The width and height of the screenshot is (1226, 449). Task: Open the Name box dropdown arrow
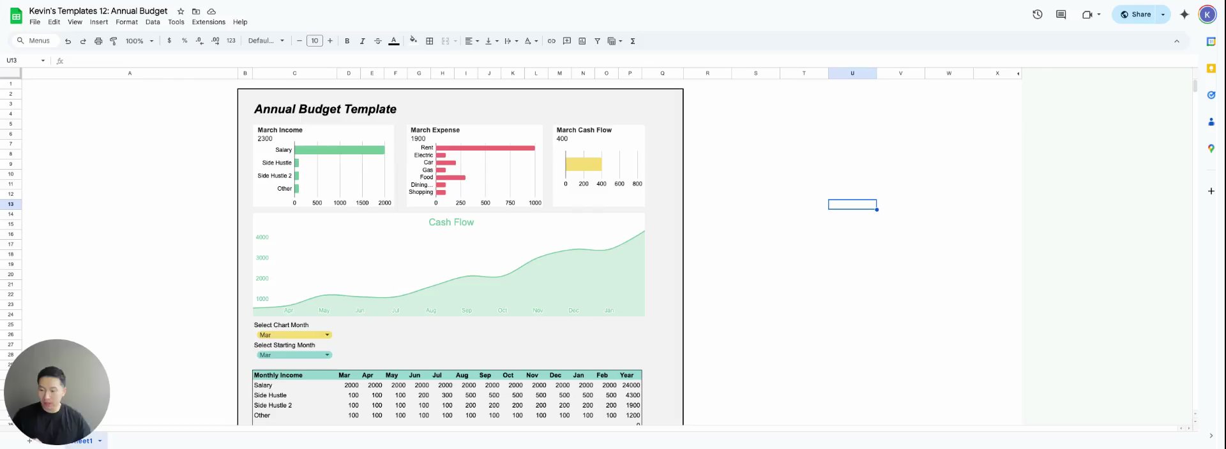(x=43, y=61)
